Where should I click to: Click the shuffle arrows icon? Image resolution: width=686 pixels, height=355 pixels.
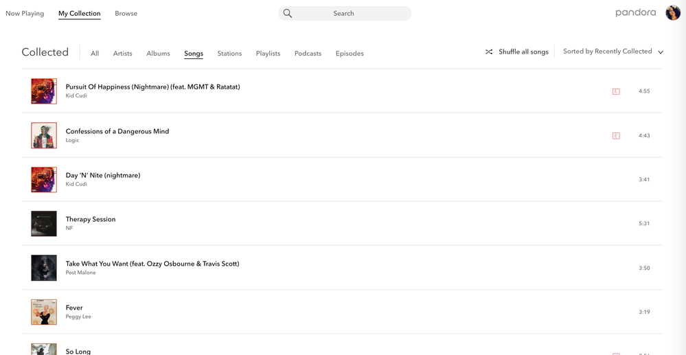click(489, 52)
